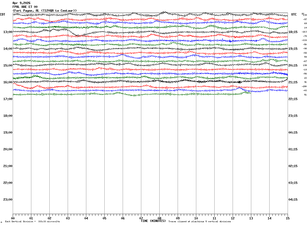This screenshot has height=225, width=308.
Task: Click the "Each Vertical Division = 333.33 microvolts" note
Action: [32, 221]
